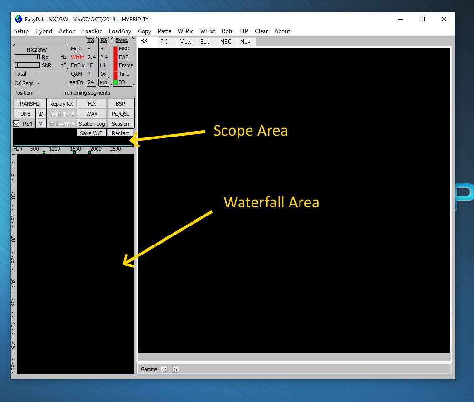This screenshot has width=474, height=402.
Task: Click the green IO sync indicator
Action: point(116,82)
